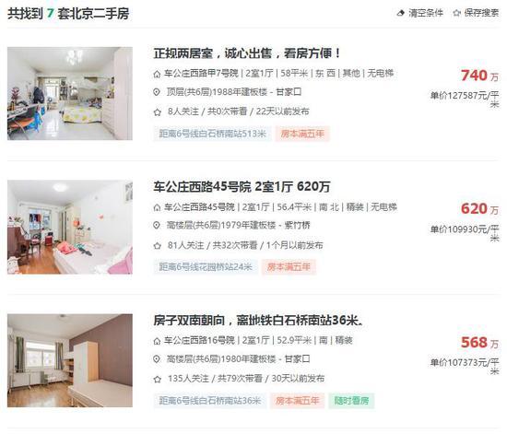Click the eraser icon beside 清空条件

[x=401, y=13]
